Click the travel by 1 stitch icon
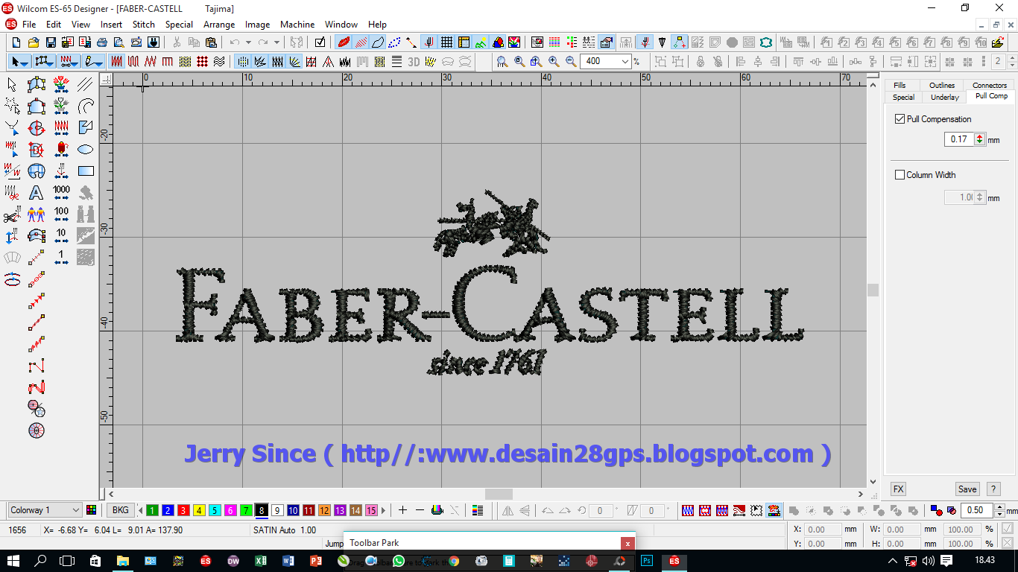The width and height of the screenshot is (1018, 572). [x=61, y=258]
